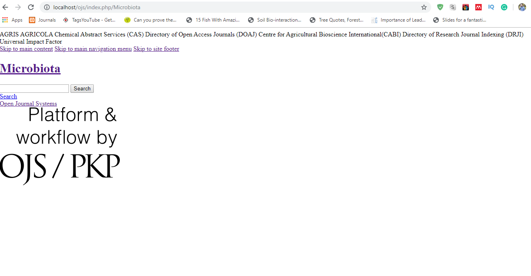View site information icon in address bar

coord(47,7)
